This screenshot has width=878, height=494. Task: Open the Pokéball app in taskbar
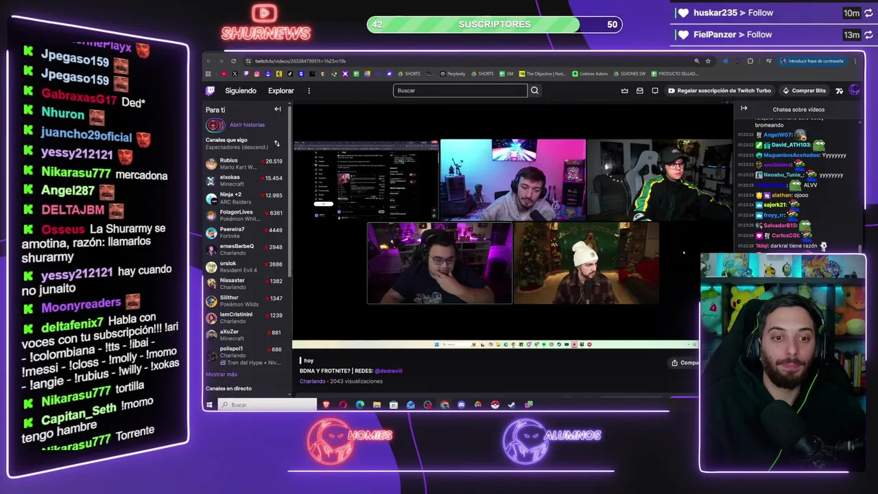[x=495, y=405]
